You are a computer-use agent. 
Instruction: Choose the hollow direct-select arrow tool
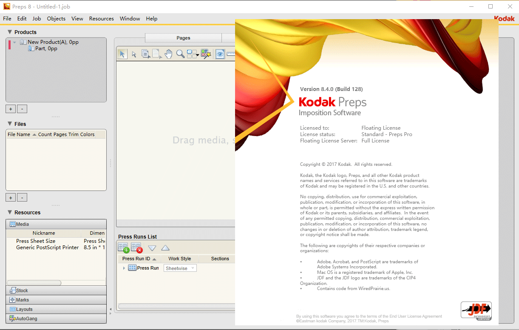(134, 54)
